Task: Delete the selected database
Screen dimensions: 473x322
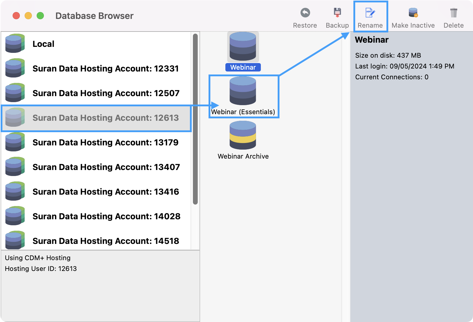Action: [x=453, y=13]
